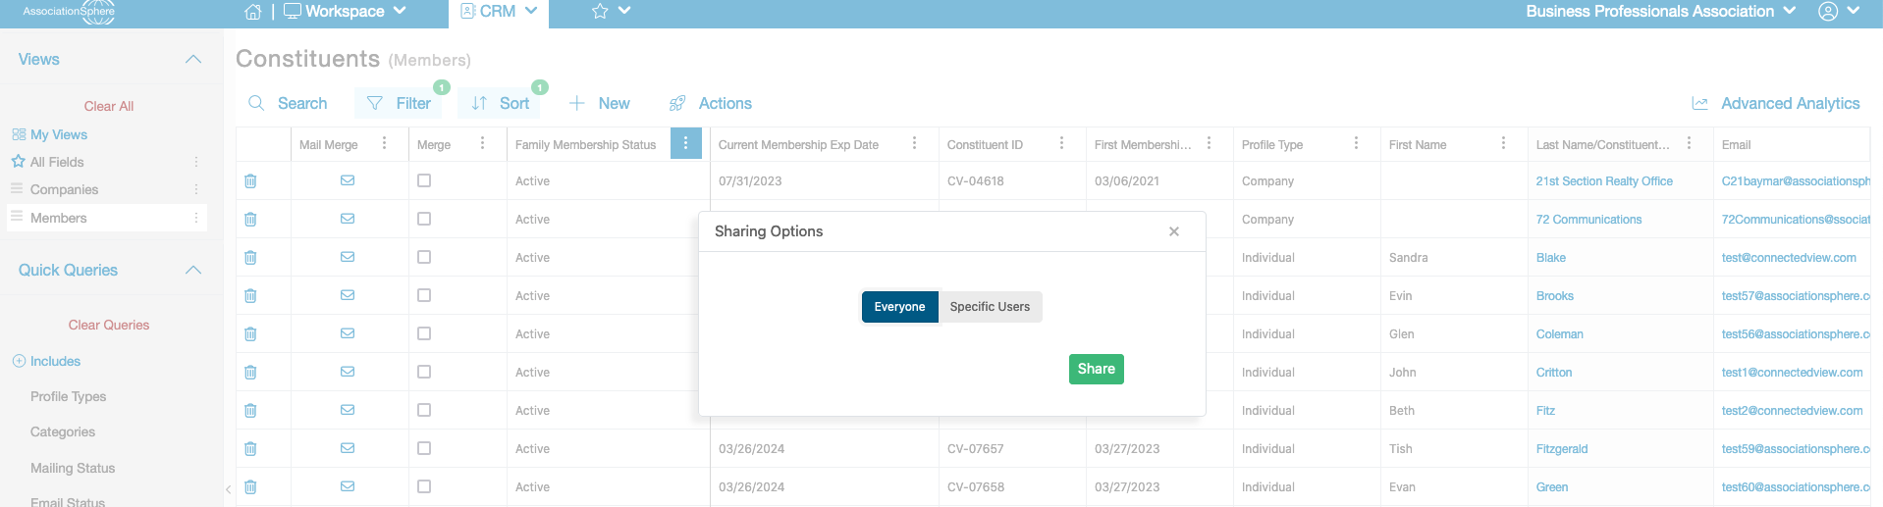This screenshot has width=1883, height=507.
Task: Open the Advanced Analytics chart
Action: (1776, 103)
